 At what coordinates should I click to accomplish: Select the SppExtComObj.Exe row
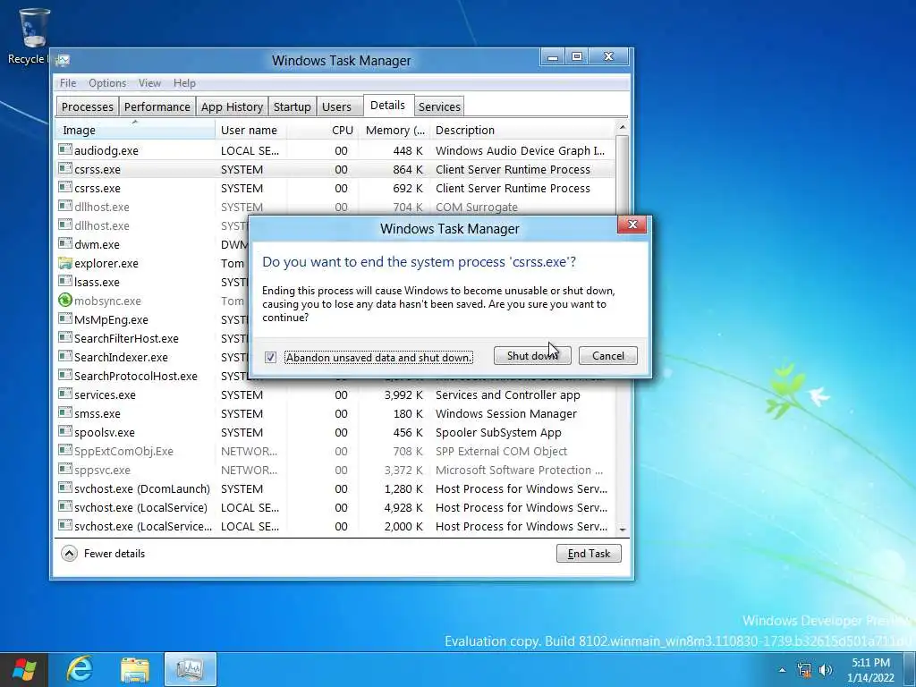coord(335,451)
